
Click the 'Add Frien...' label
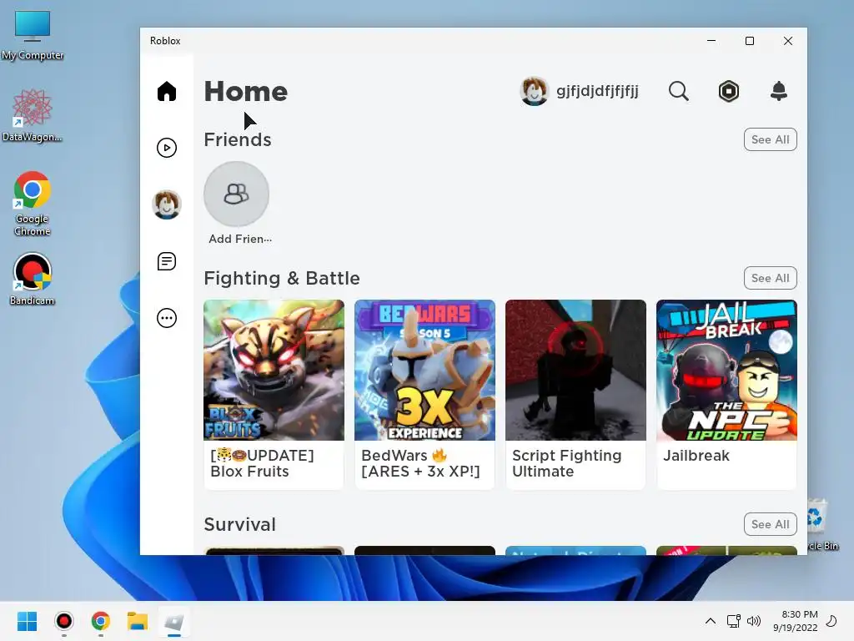coord(240,239)
